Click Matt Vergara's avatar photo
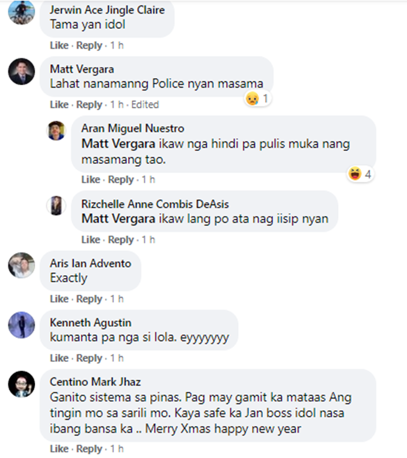This screenshot has width=407, height=458. coord(21,71)
